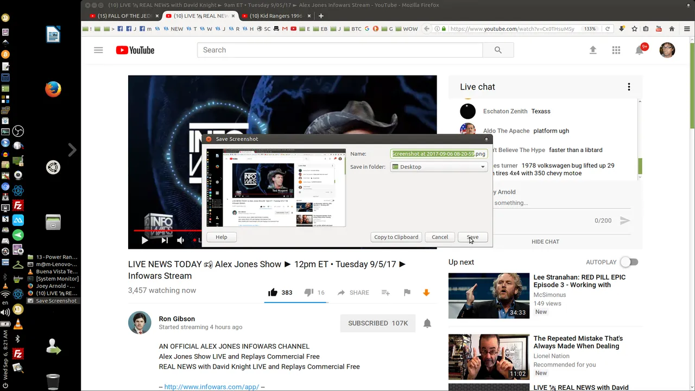Open the Trash icon on the desktop
Viewport: 695px width, 391px height.
coord(53,382)
